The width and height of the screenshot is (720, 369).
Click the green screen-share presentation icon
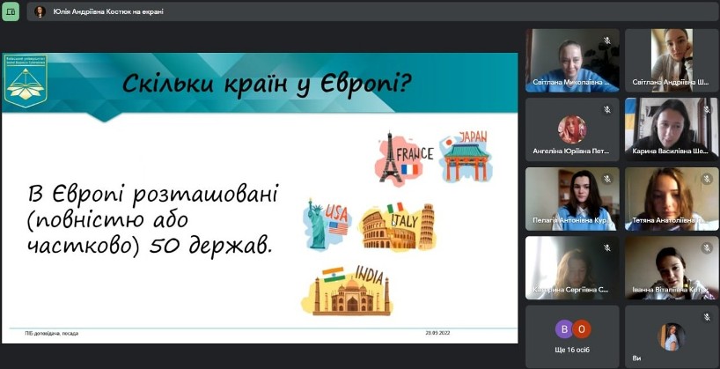[11, 11]
